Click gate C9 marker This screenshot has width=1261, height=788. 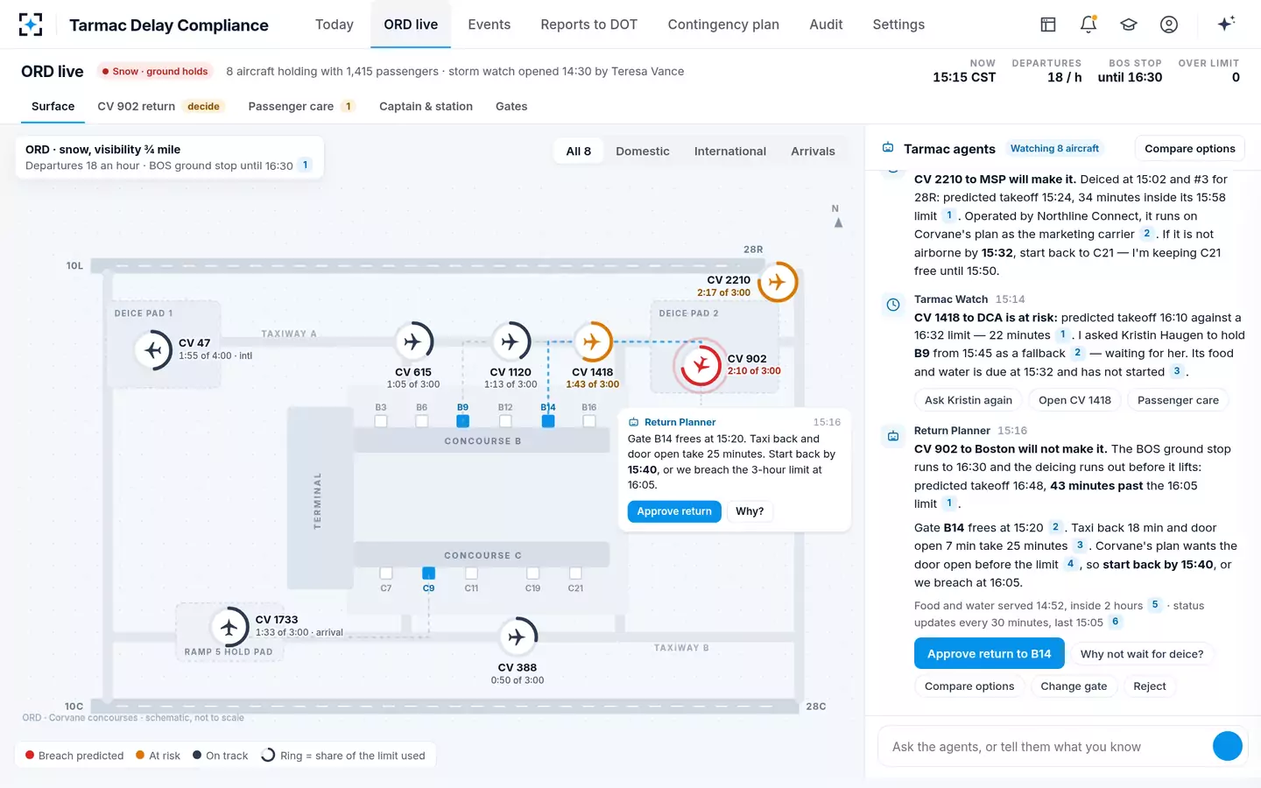pyautogui.click(x=428, y=573)
